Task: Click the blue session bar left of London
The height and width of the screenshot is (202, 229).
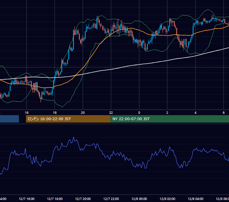Action: point(9,119)
